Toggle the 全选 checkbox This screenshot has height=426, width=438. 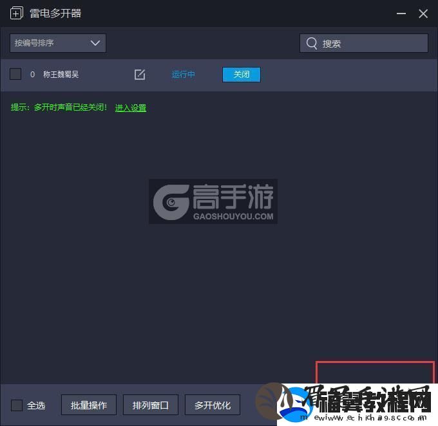pos(17,405)
